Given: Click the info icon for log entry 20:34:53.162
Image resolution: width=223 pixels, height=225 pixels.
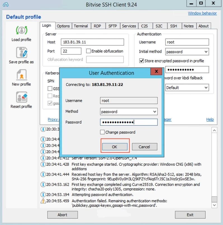Looking at the screenshot, I should point(43,184).
